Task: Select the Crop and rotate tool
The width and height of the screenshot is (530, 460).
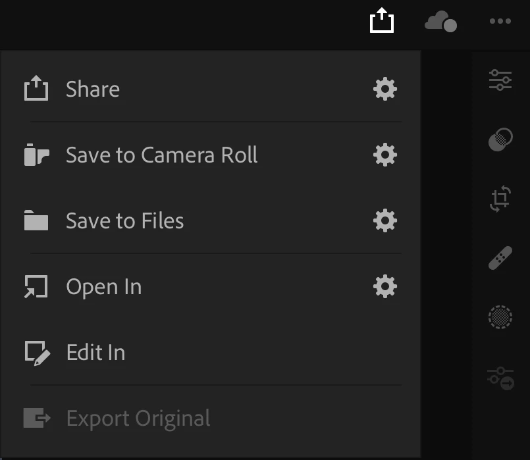Action: tap(500, 198)
